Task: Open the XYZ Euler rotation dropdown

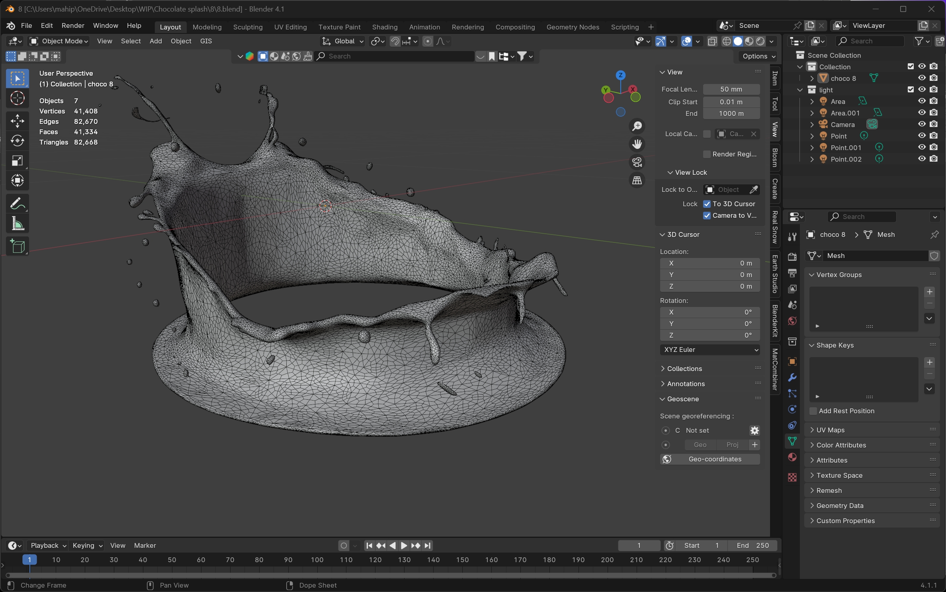Action: pos(710,350)
